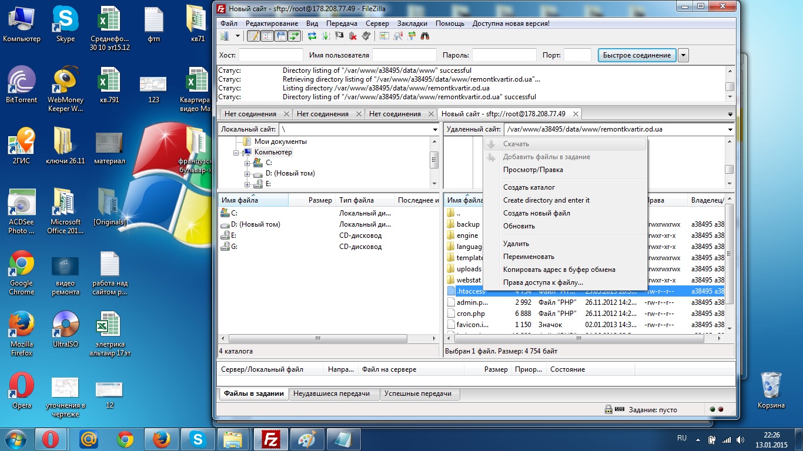Select "Права доступа к файлу..." in context menu
Image resolution: width=803 pixels, height=451 pixels.
(543, 282)
